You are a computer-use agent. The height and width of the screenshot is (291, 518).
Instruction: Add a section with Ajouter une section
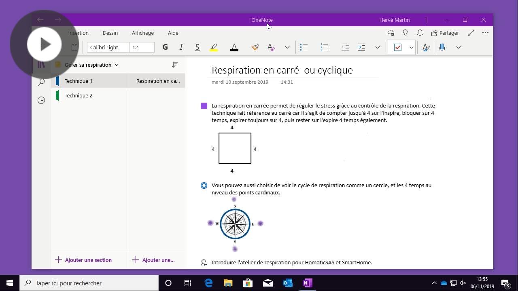pos(84,260)
